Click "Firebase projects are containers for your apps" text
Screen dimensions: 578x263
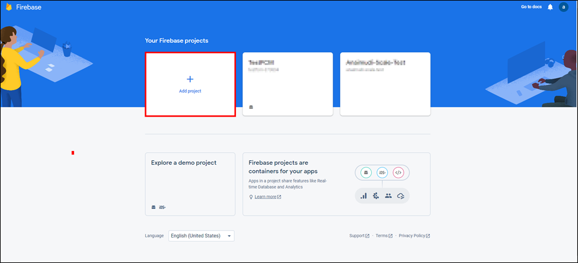pyautogui.click(x=283, y=167)
